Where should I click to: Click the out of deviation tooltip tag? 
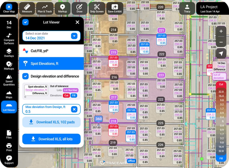coord(219,76)
